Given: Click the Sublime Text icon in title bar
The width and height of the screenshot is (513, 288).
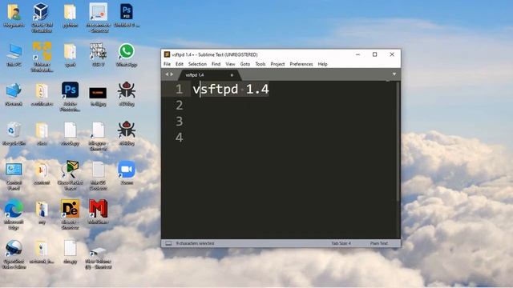Looking at the screenshot, I should [167, 54].
